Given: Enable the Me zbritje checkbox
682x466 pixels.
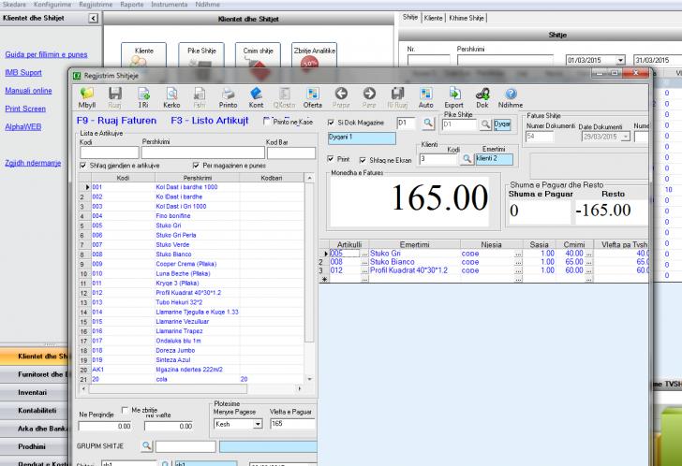Looking at the screenshot, I should click(x=125, y=410).
